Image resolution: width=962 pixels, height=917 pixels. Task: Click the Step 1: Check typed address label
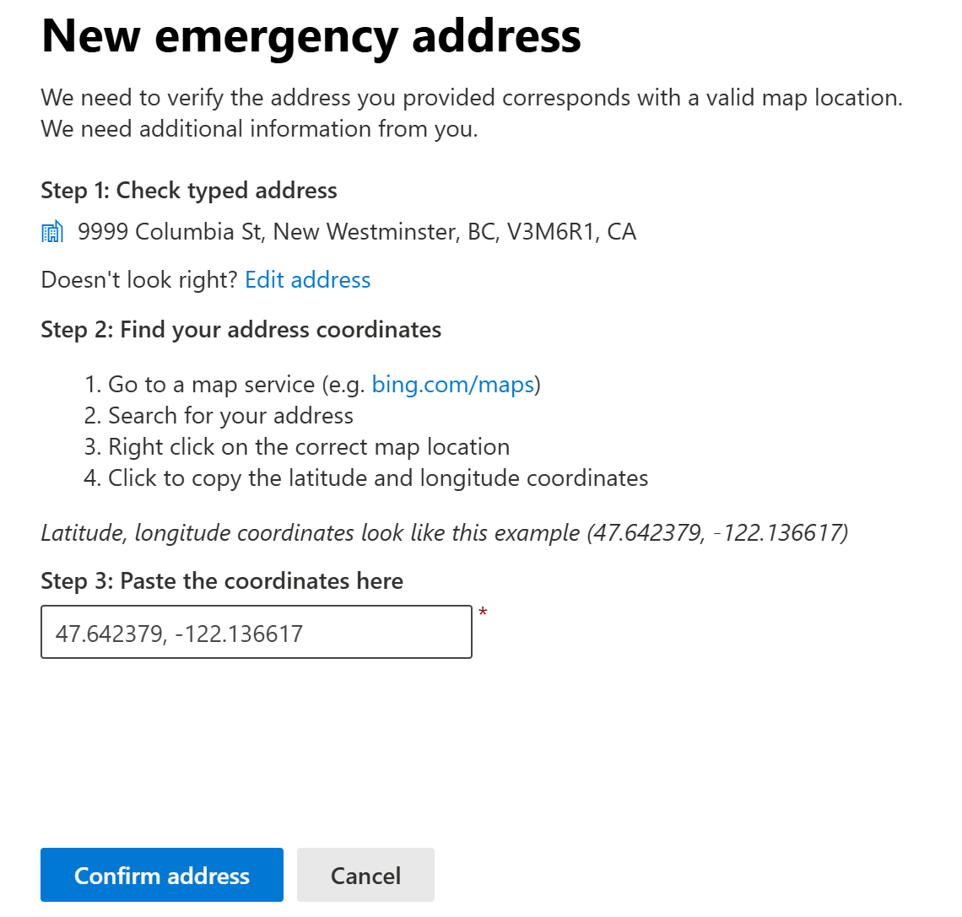coord(188,191)
